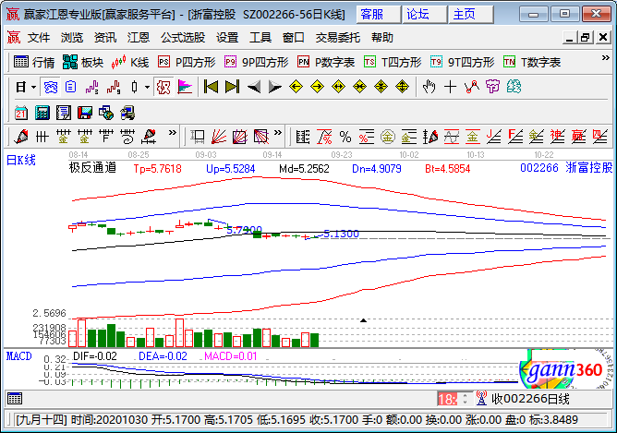Switch to the K线 chart view
This screenshot has height=433, width=617.
click(x=130, y=62)
